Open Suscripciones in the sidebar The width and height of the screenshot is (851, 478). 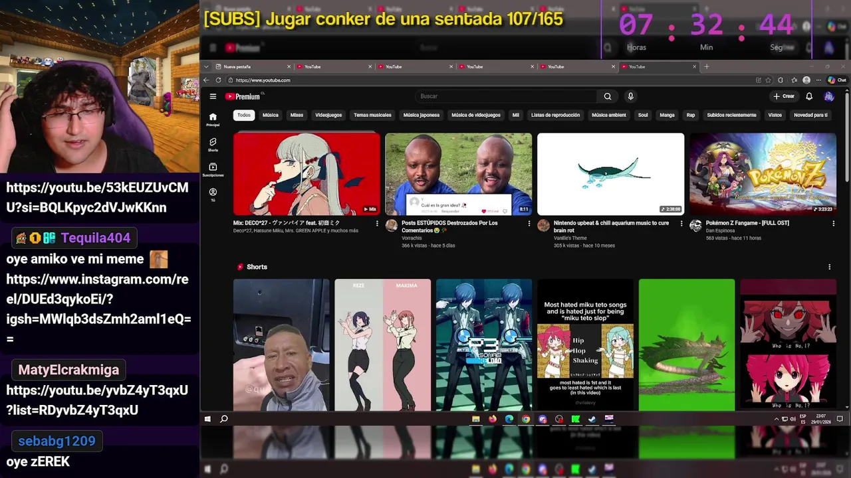click(213, 170)
